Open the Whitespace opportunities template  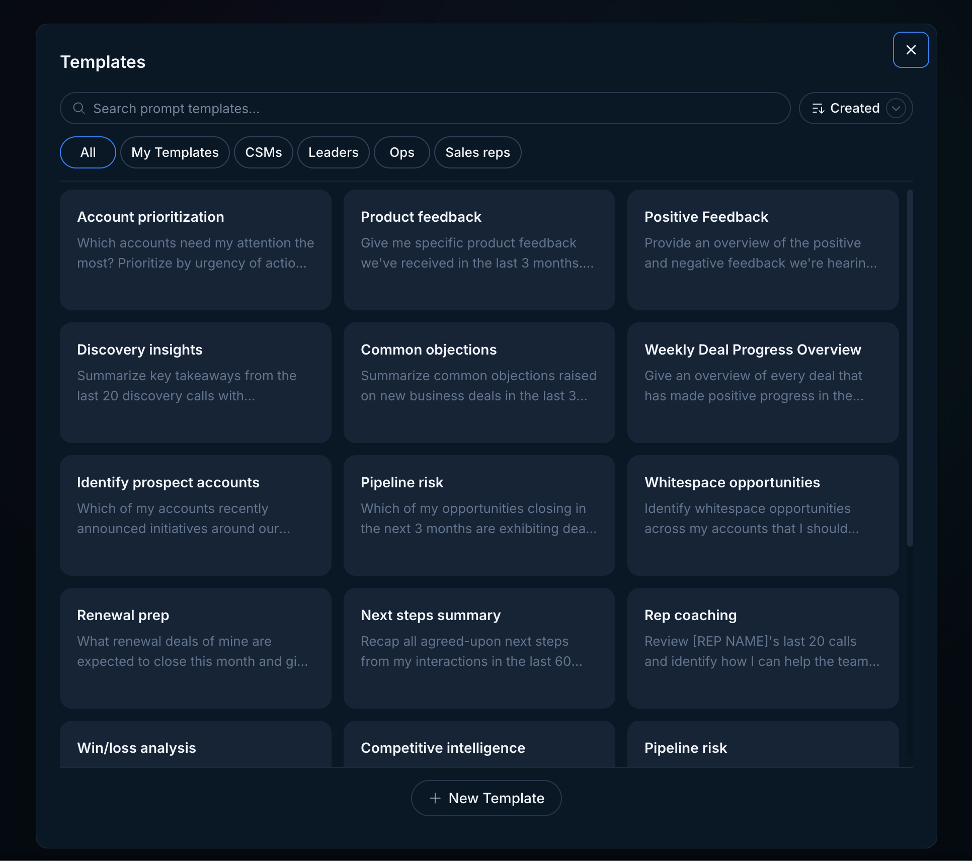[763, 515]
